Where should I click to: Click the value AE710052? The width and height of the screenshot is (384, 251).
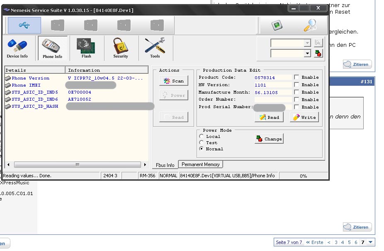click(79, 99)
